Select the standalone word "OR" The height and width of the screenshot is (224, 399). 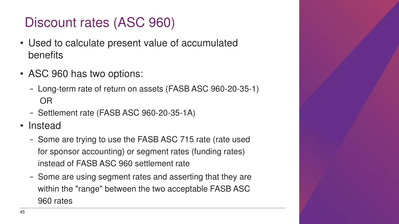(x=46, y=101)
